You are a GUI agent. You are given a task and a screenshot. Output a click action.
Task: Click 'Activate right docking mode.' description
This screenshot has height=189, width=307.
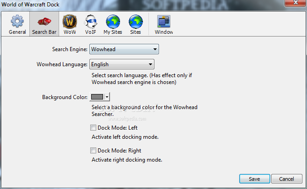coord(127,160)
